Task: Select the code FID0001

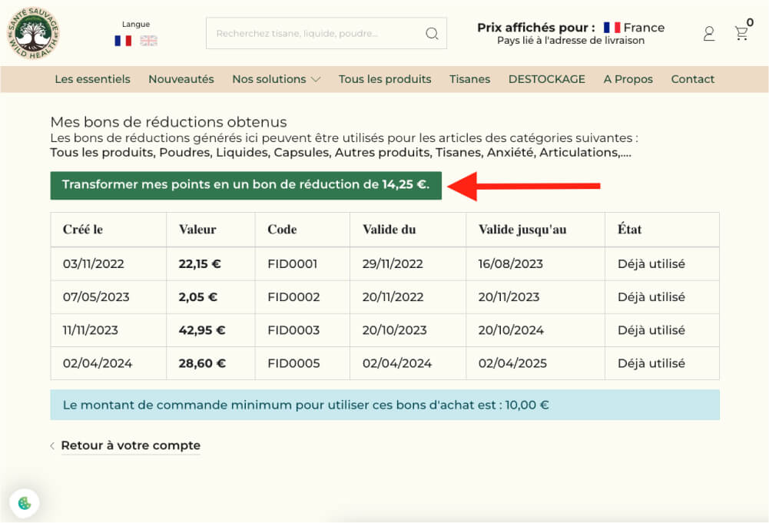Action: click(292, 263)
